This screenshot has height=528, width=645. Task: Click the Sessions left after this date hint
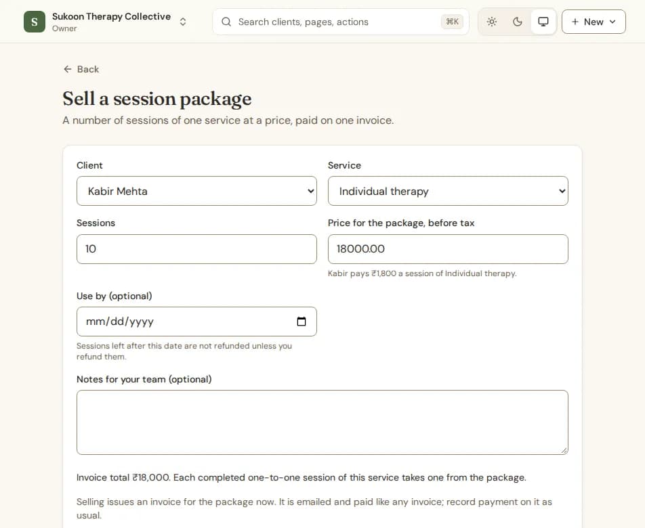[x=184, y=351]
